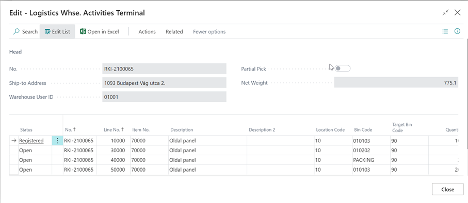Click the collapse window arrows icon

pyautogui.click(x=445, y=13)
